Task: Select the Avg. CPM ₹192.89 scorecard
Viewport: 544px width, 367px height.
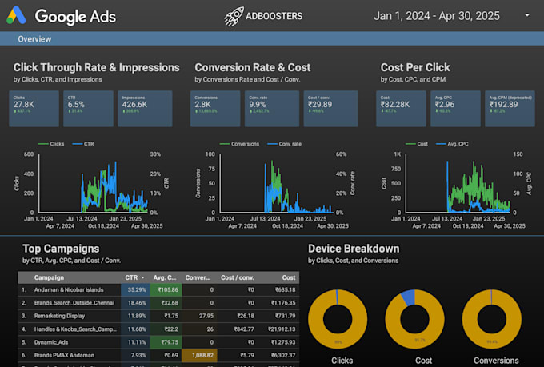Action: [x=510, y=109]
